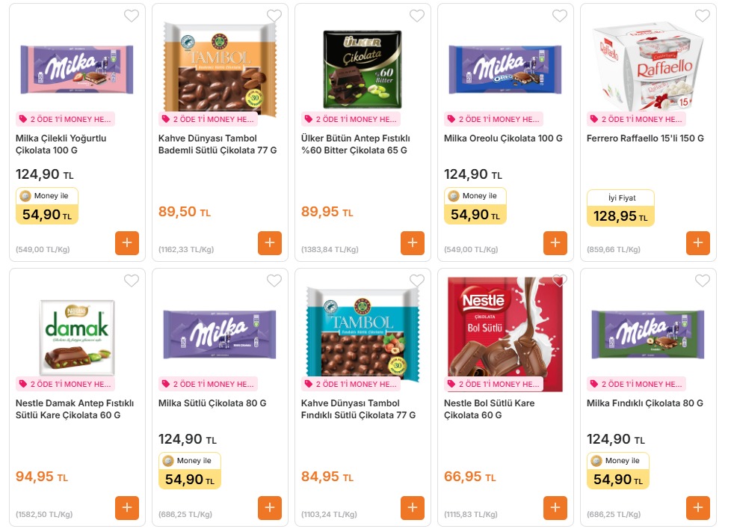Toggle favorite heart on Ferrero Raffaello
The width and height of the screenshot is (734, 532).
tap(703, 16)
